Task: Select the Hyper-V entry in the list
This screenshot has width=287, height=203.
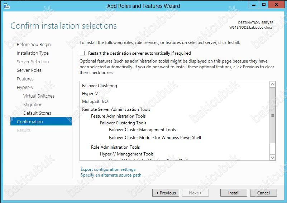Action: point(90,94)
